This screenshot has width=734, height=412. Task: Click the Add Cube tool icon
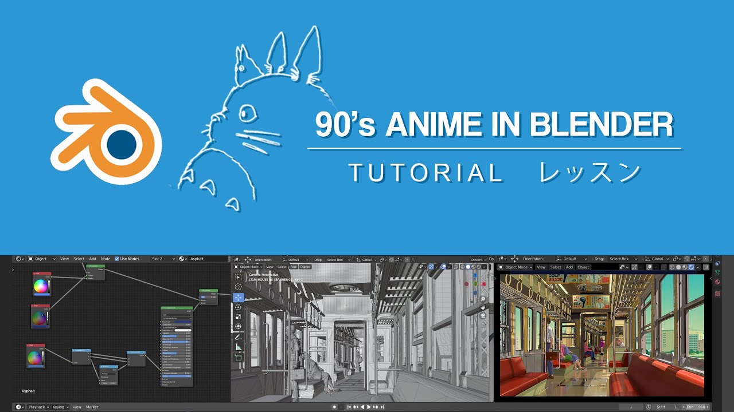click(238, 358)
